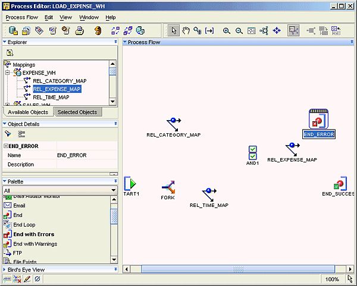Click the horizontal scrollbar thumb of canvas
The image size is (357, 286).
click(x=238, y=269)
